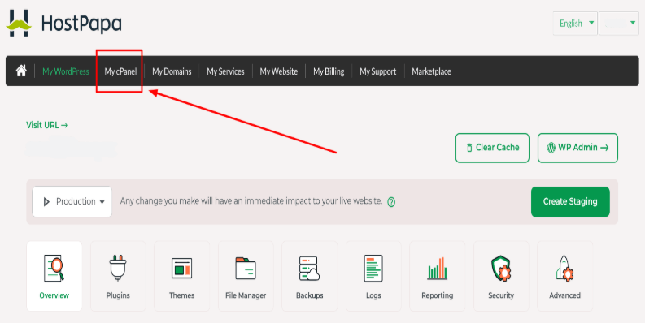Viewport: 645px width, 323px height.
Task: Open the File Manager folder icon tile
Action: click(246, 276)
